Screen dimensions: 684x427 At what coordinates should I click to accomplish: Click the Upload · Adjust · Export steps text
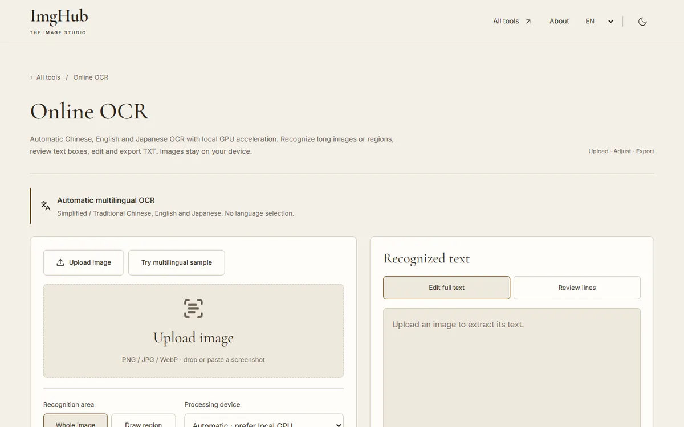click(x=621, y=151)
